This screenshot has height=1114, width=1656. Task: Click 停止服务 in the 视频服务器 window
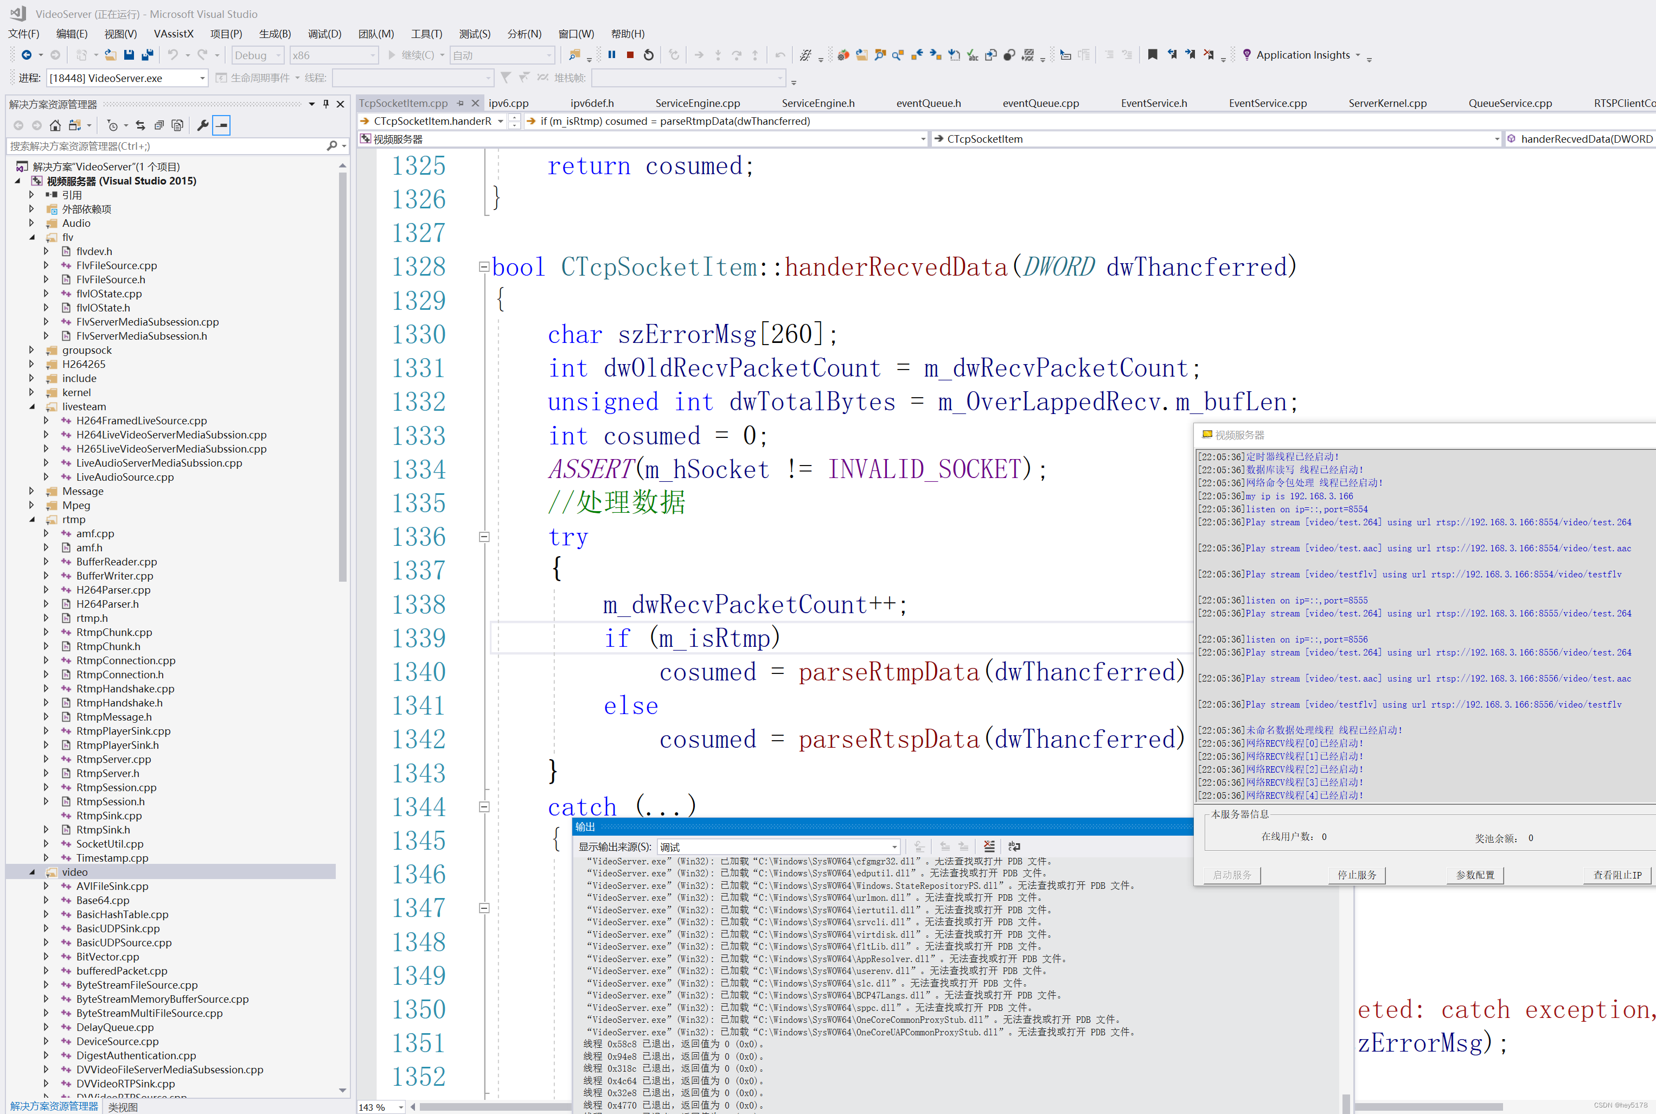(x=1357, y=875)
